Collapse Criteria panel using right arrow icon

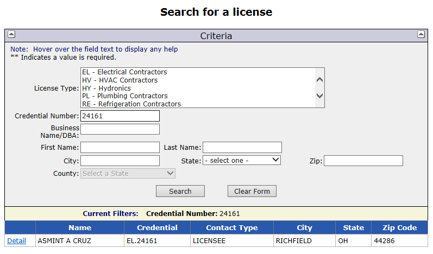click(x=421, y=35)
